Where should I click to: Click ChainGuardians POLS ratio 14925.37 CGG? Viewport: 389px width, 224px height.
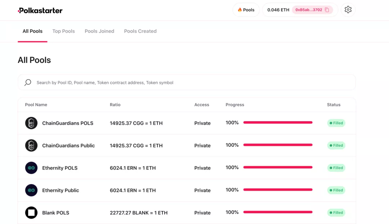tap(136, 123)
